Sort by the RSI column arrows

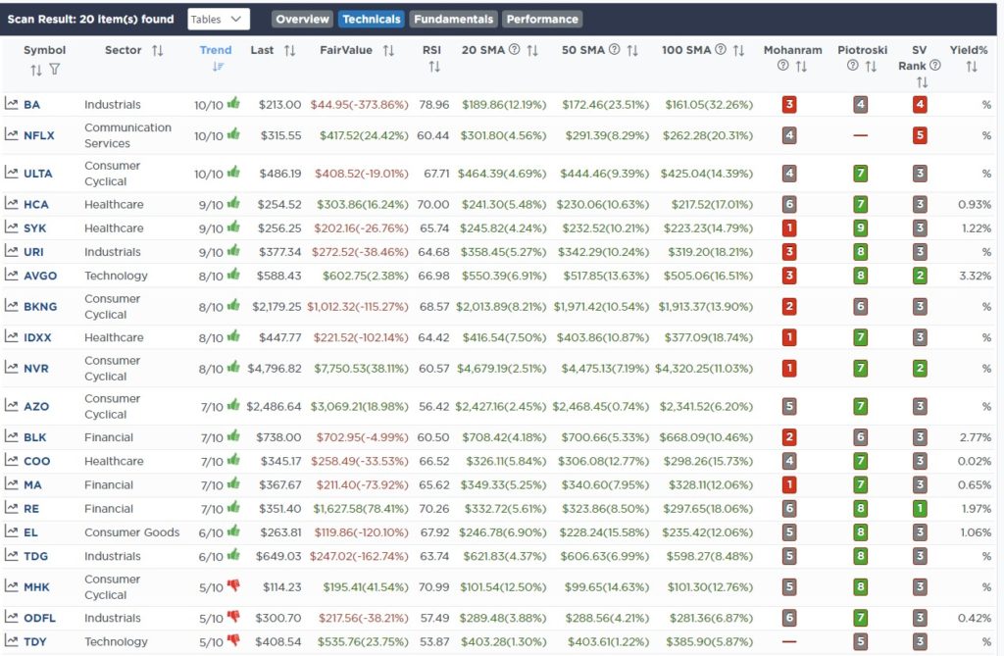(x=434, y=67)
